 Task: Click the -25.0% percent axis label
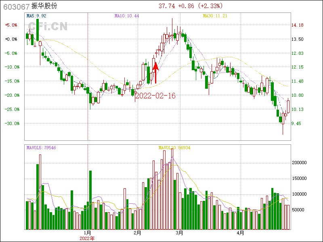[12, 109]
